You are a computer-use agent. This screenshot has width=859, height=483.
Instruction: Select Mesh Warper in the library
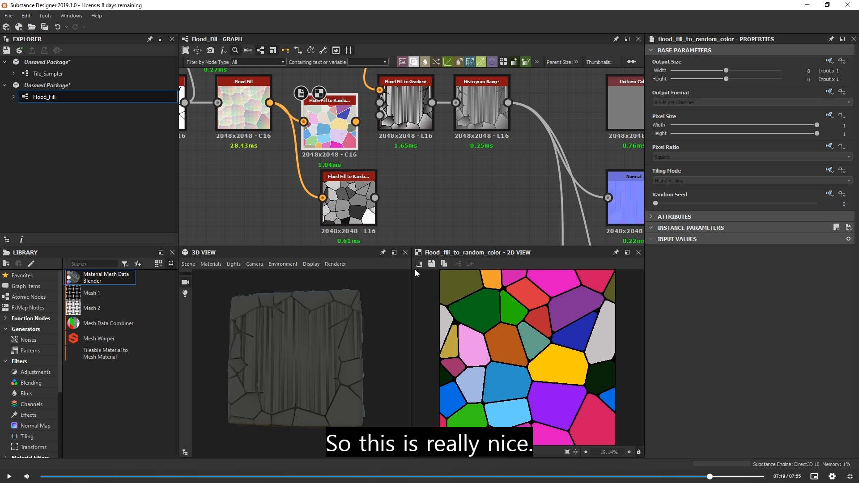pos(99,339)
